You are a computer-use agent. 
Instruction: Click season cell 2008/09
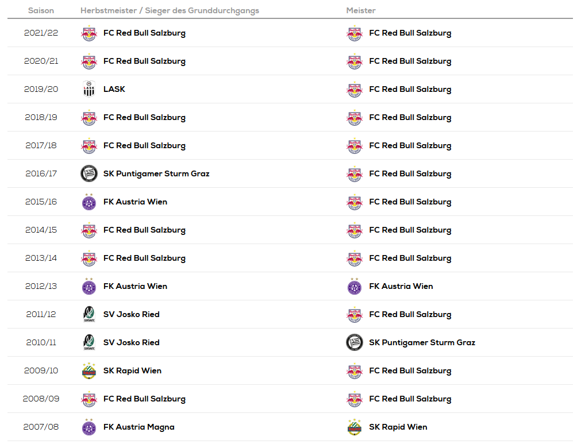point(41,399)
